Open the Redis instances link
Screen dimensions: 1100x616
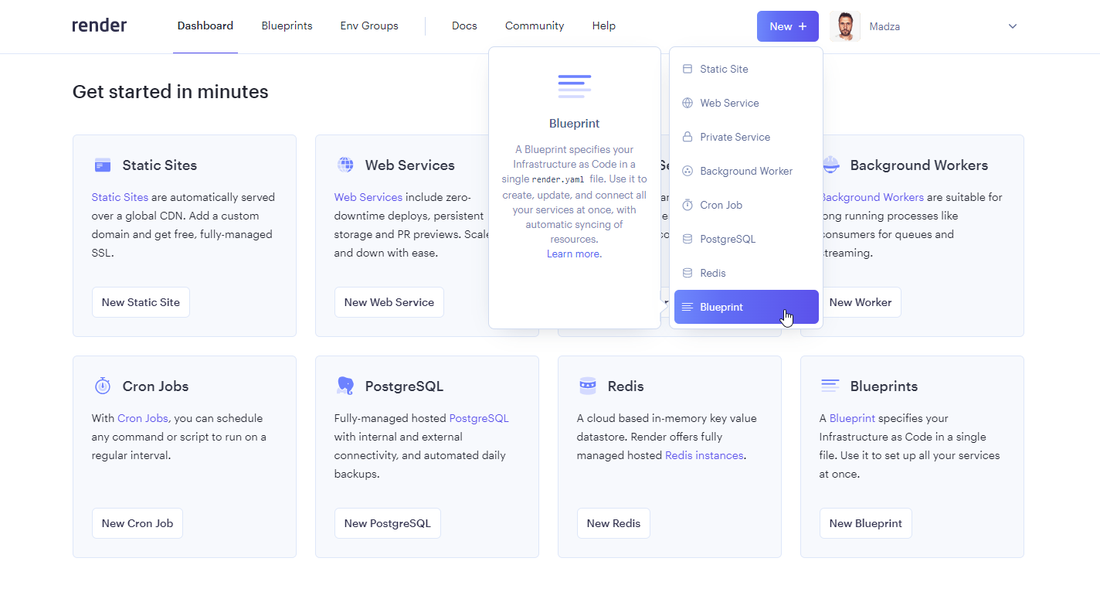[703, 454]
